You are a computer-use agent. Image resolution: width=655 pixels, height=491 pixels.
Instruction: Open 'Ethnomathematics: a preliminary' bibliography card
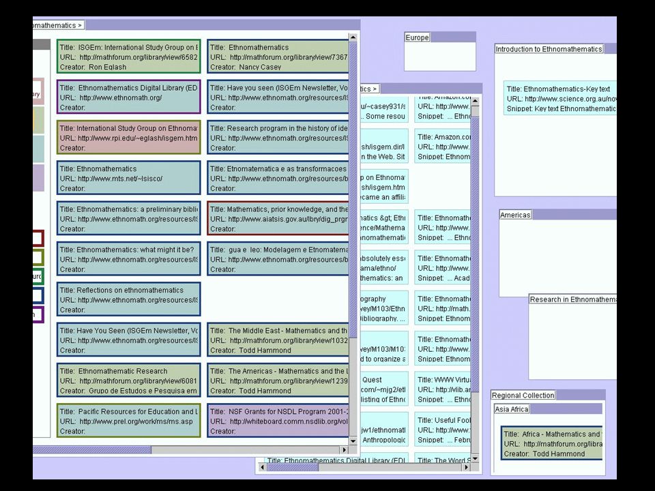click(x=129, y=218)
